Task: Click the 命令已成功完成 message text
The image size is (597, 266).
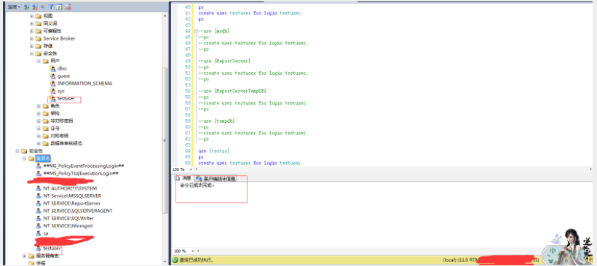Action: (197, 186)
